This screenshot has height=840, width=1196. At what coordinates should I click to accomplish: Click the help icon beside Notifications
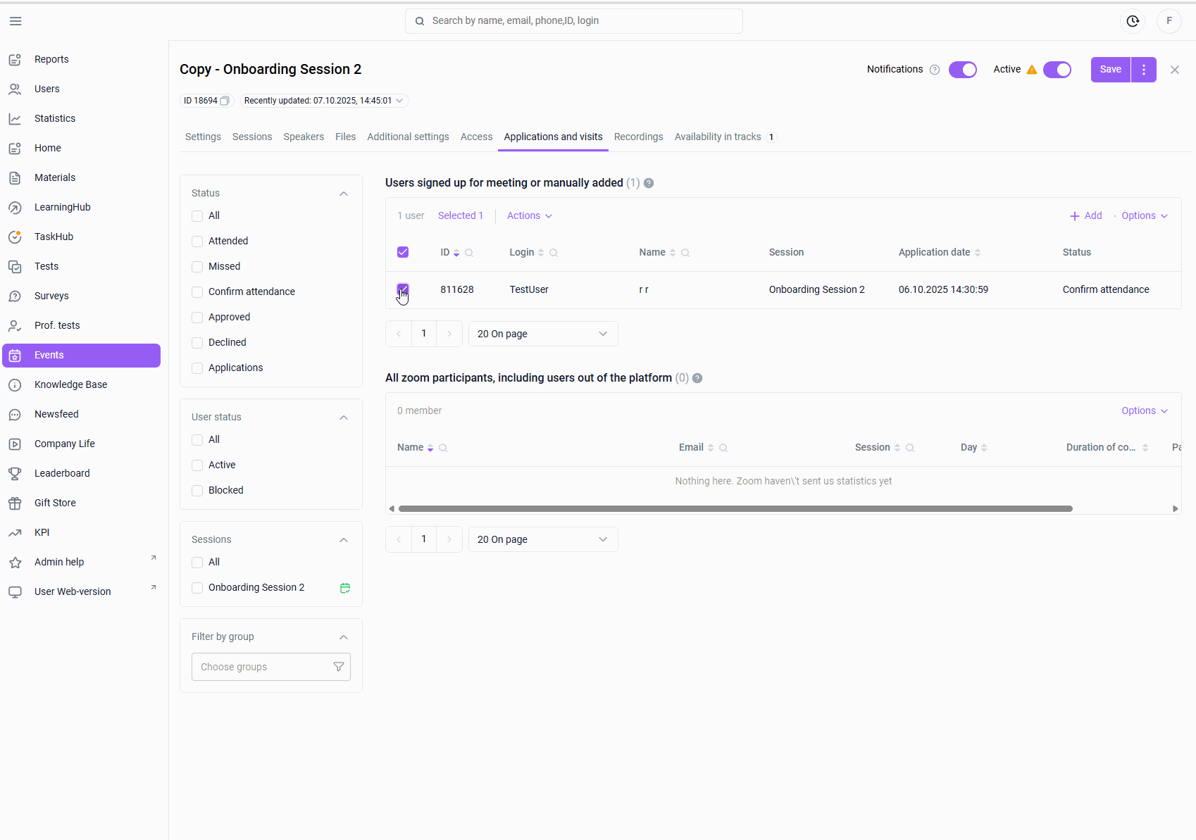935,70
